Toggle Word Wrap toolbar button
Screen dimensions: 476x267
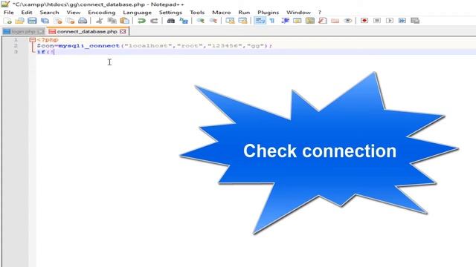tap(260, 21)
